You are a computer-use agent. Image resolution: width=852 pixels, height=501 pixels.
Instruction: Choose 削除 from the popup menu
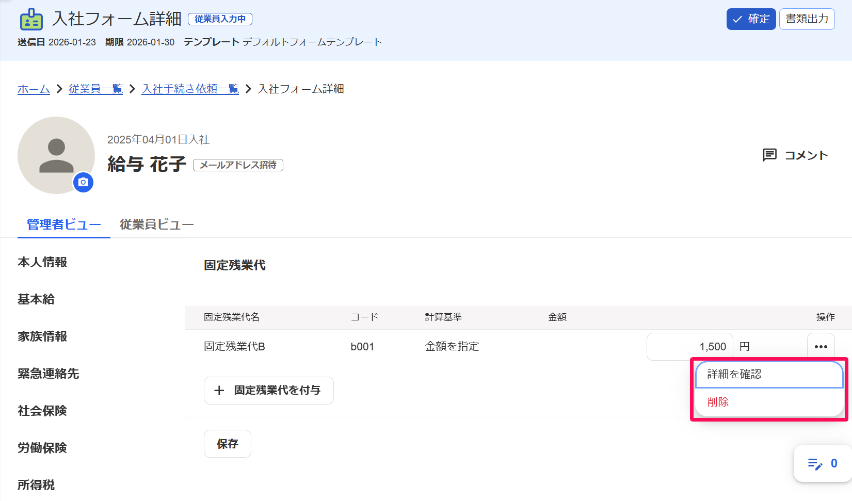point(769,402)
